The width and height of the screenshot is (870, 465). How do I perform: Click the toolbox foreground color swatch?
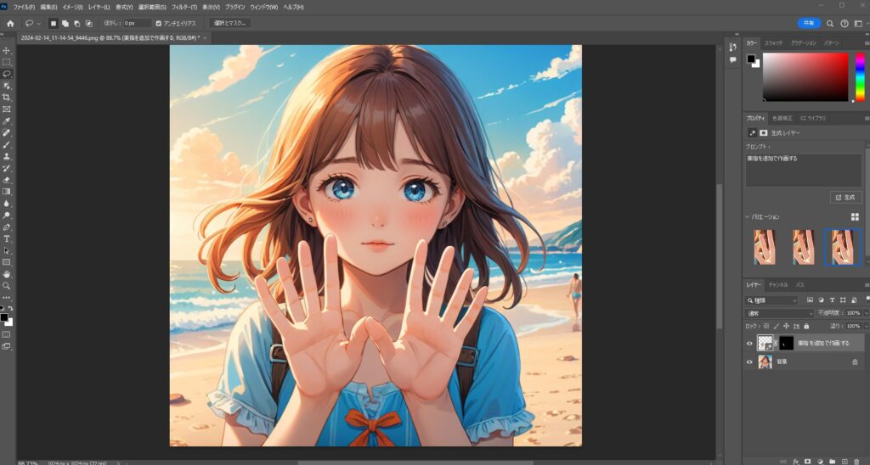point(4,317)
